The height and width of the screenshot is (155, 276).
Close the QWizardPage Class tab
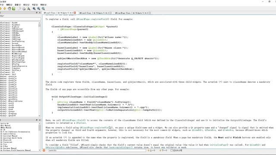(150, 13)
